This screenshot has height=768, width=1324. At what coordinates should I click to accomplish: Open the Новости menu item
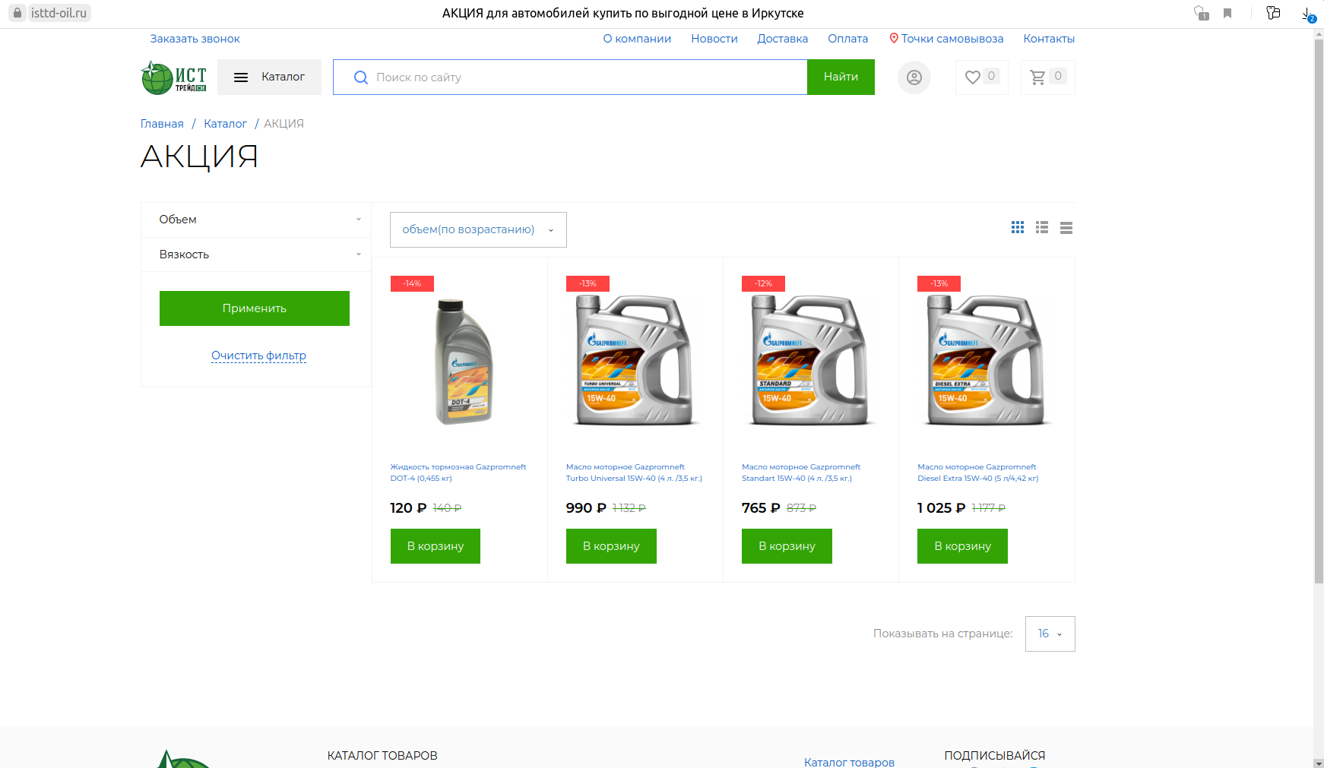(x=714, y=39)
